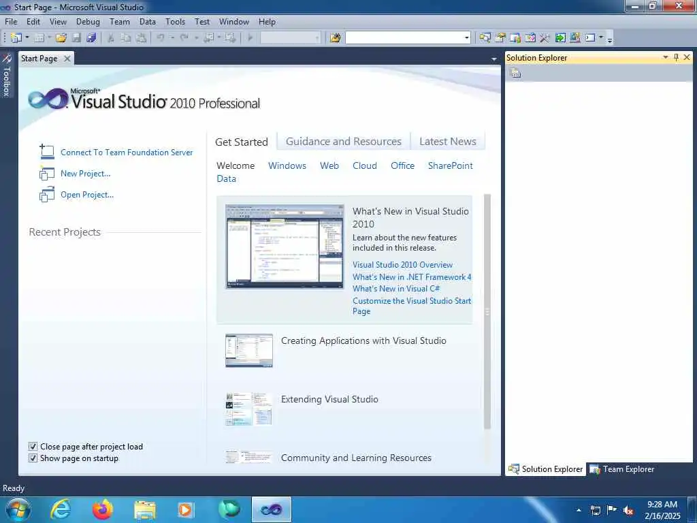Click the Save floppy disk toolbar icon

coord(76,38)
